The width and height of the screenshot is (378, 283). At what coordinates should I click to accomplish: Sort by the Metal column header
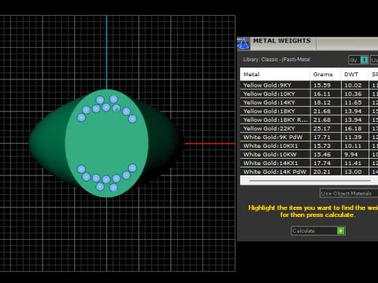tap(275, 75)
